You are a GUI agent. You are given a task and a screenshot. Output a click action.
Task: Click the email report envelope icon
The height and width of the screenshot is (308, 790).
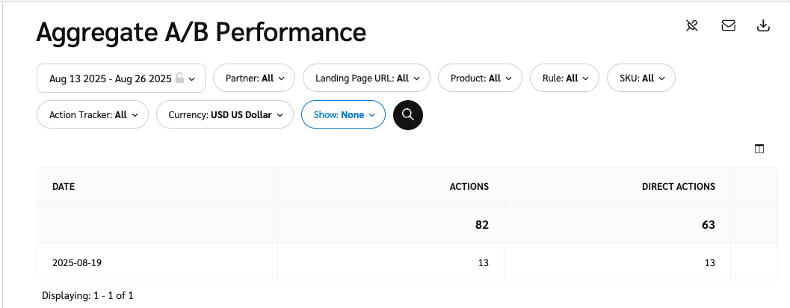pyautogui.click(x=728, y=25)
